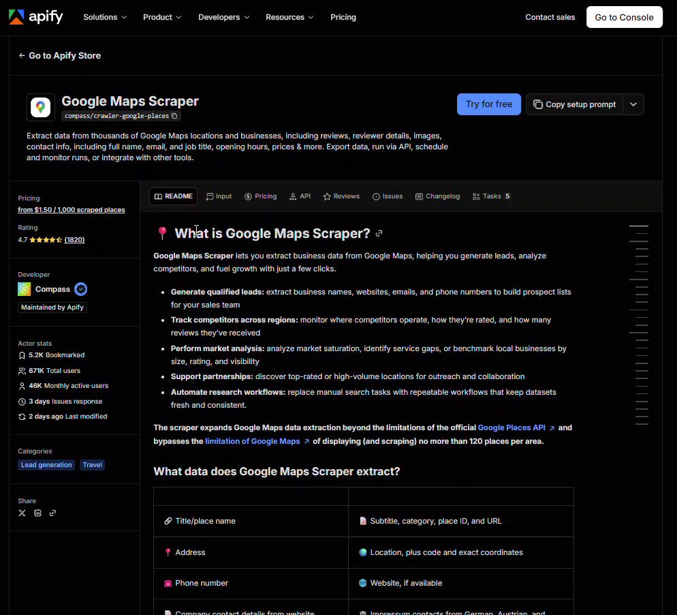The width and height of the screenshot is (677, 615).
Task: Click Go to Console button
Action: point(624,17)
